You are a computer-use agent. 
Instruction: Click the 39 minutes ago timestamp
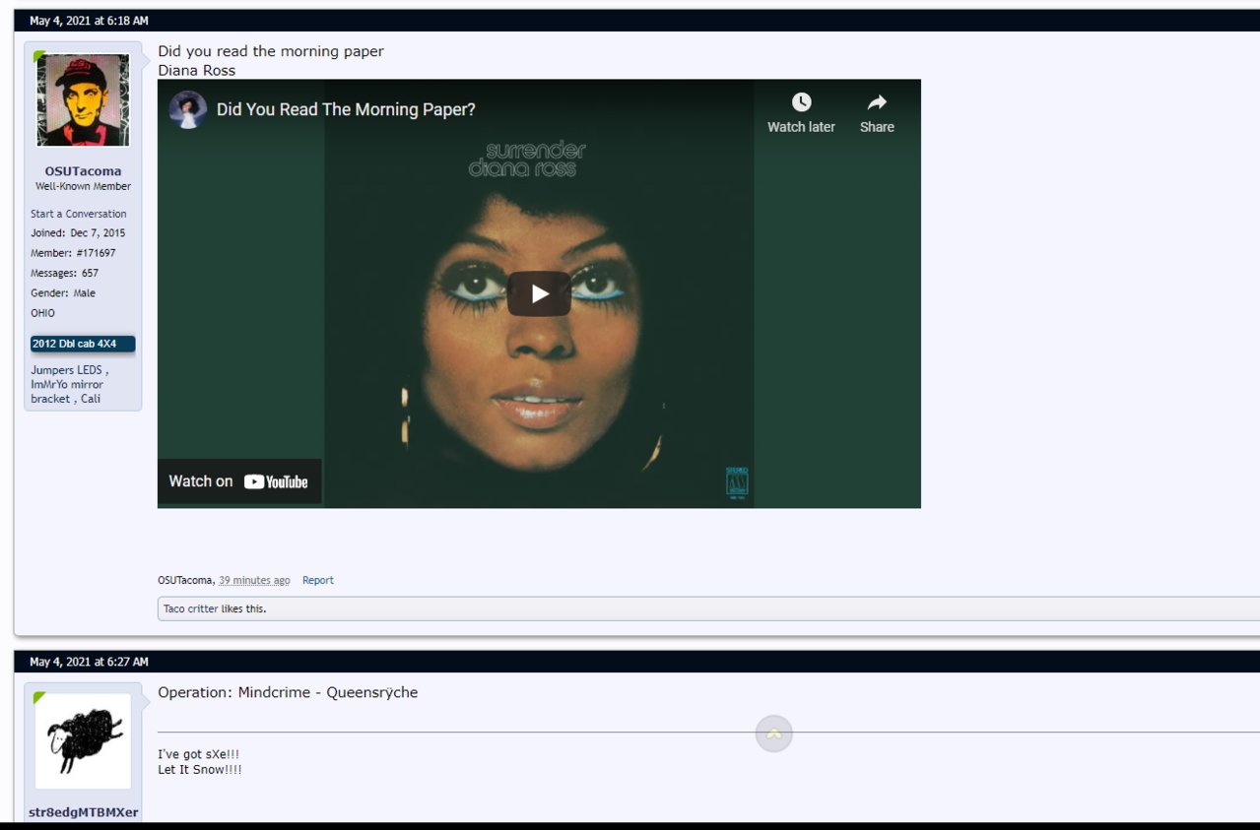click(254, 581)
